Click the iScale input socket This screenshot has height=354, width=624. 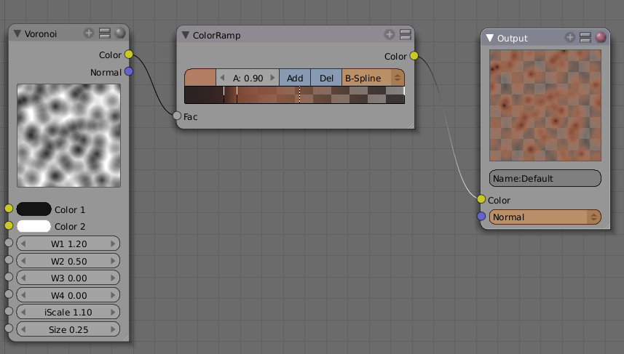[8, 311]
